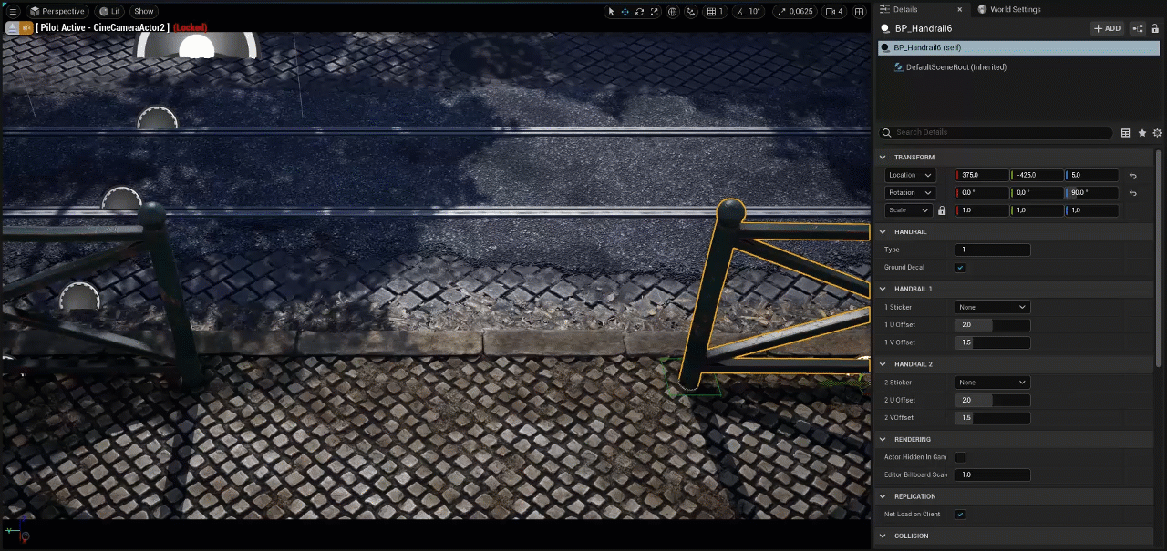Viewport: 1167px width, 551px height.
Task: Activate the Scale tool
Action: pos(655,12)
